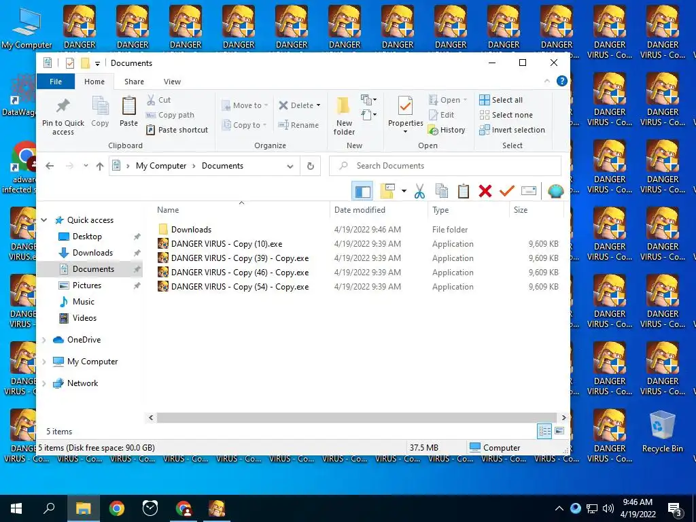
Task: Click the envelope email icon in toolbar
Action: [529, 191]
